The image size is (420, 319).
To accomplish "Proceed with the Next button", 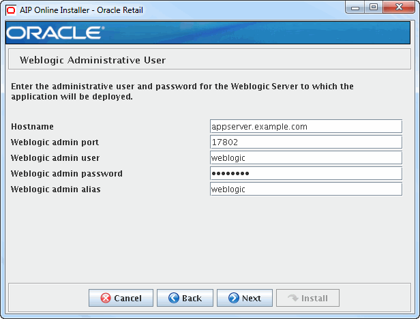I will tap(245, 298).
